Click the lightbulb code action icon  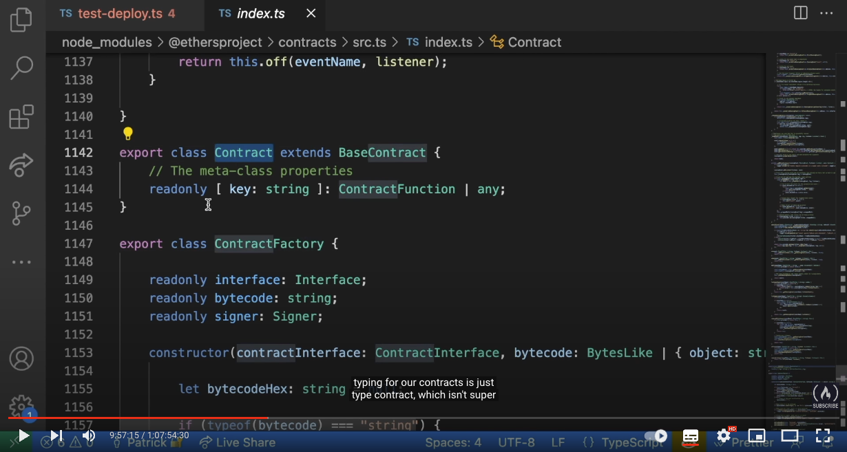tap(127, 133)
